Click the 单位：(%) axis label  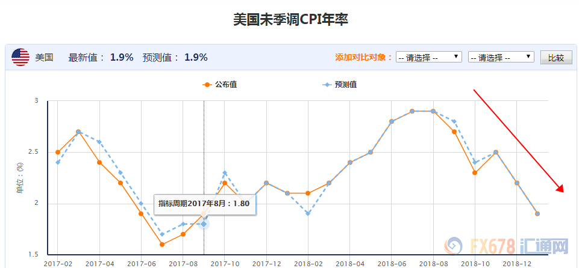coord(20,177)
